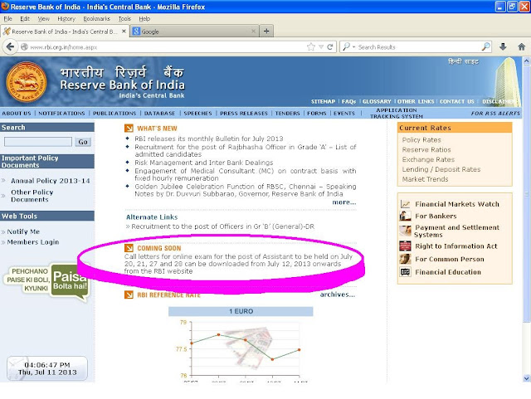
Task: Click the Financial Markets Watch chart icon
Action: 406,204
